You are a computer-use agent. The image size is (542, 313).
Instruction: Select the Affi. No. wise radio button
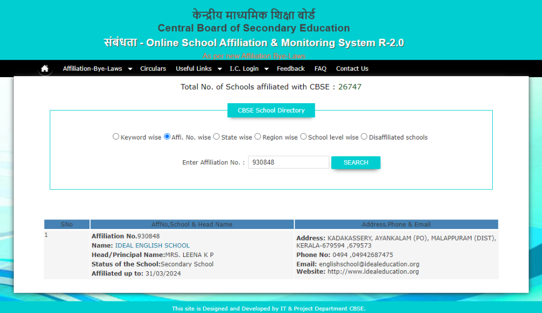(167, 136)
